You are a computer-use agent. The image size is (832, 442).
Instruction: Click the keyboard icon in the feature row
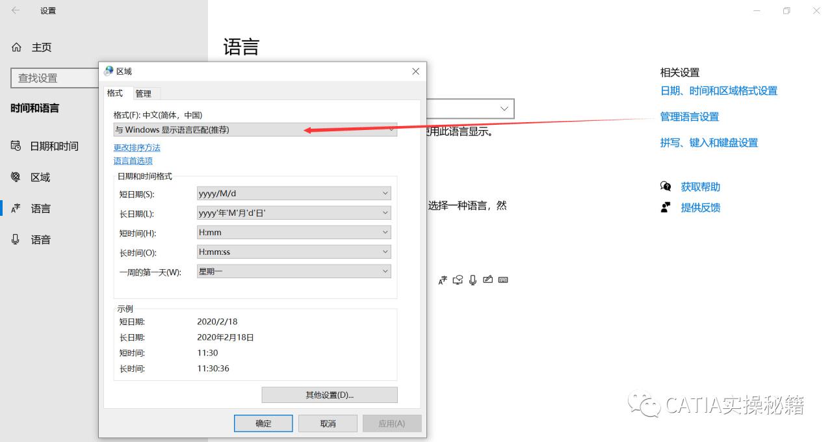pyautogui.click(x=503, y=279)
